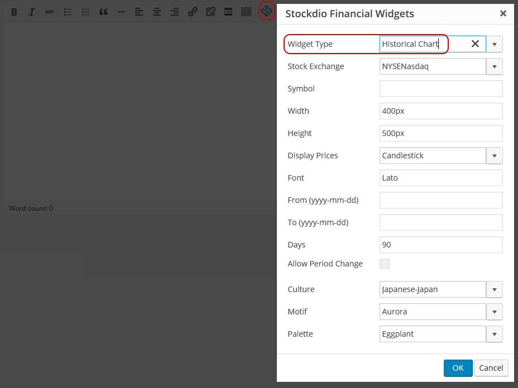Viewport: 518px width, 388px height.
Task: Click the Allow Period Change label
Action: coord(325,264)
